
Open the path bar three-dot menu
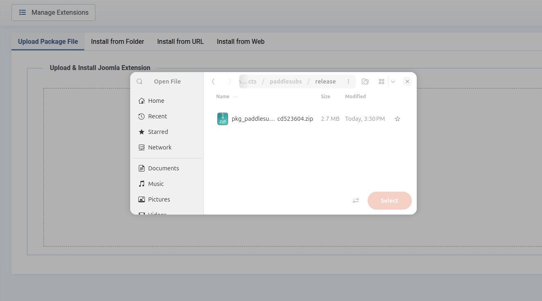348,81
